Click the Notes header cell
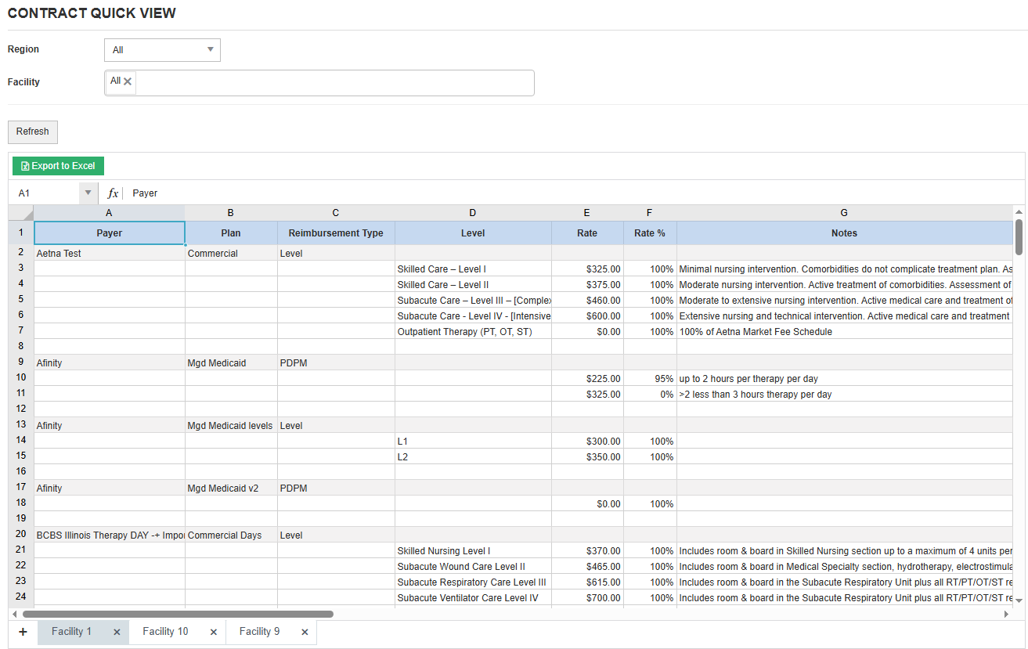 click(x=844, y=233)
